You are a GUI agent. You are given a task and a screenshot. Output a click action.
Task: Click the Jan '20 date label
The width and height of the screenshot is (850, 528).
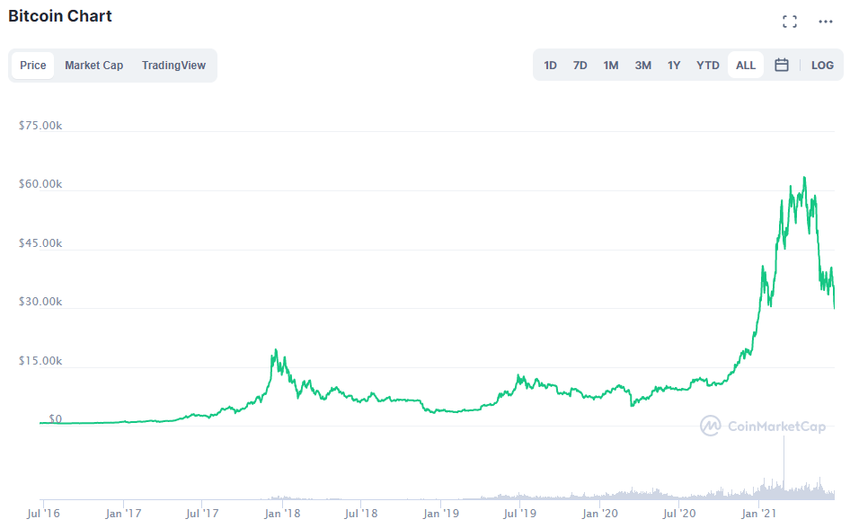599,514
